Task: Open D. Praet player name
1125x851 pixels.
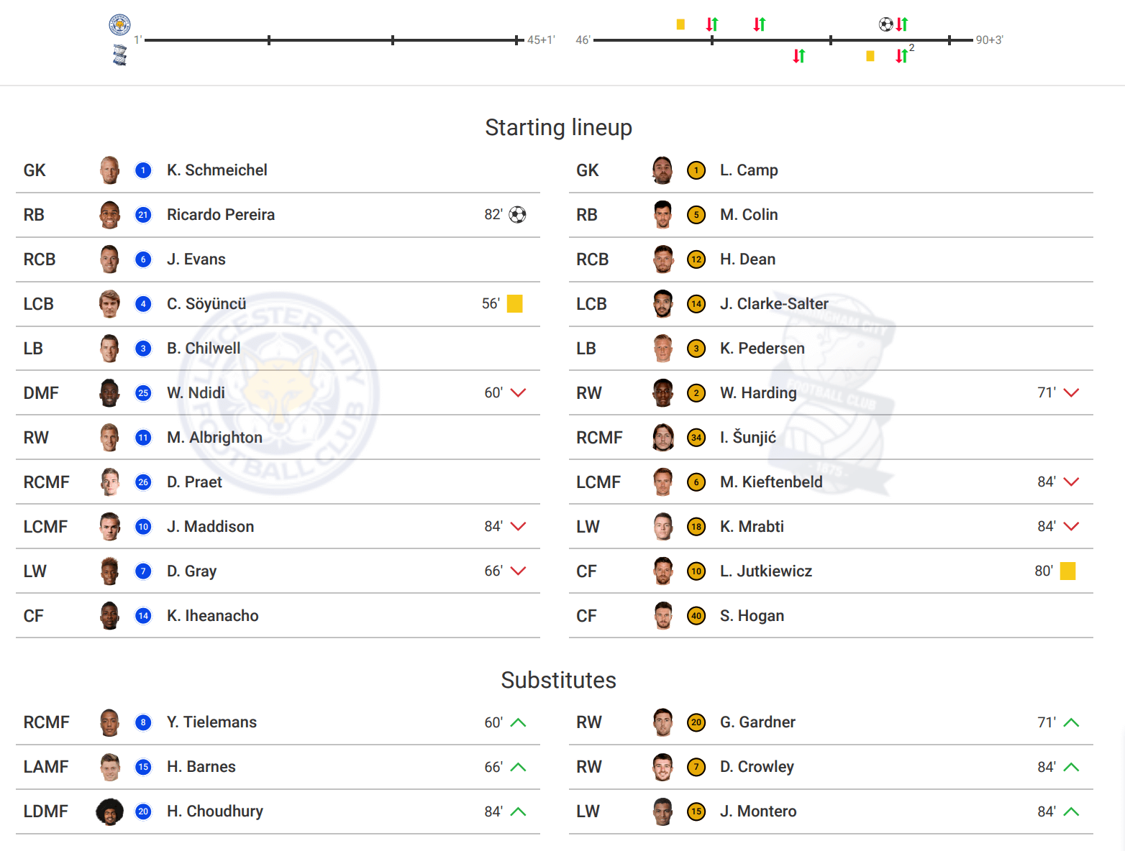Action: click(x=194, y=482)
